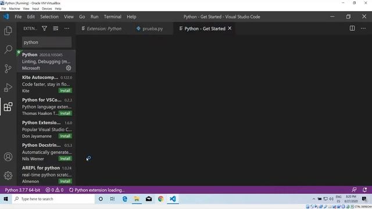Image resolution: width=372 pixels, height=209 pixels.
Task: Open the Go menu
Action: 82,17
